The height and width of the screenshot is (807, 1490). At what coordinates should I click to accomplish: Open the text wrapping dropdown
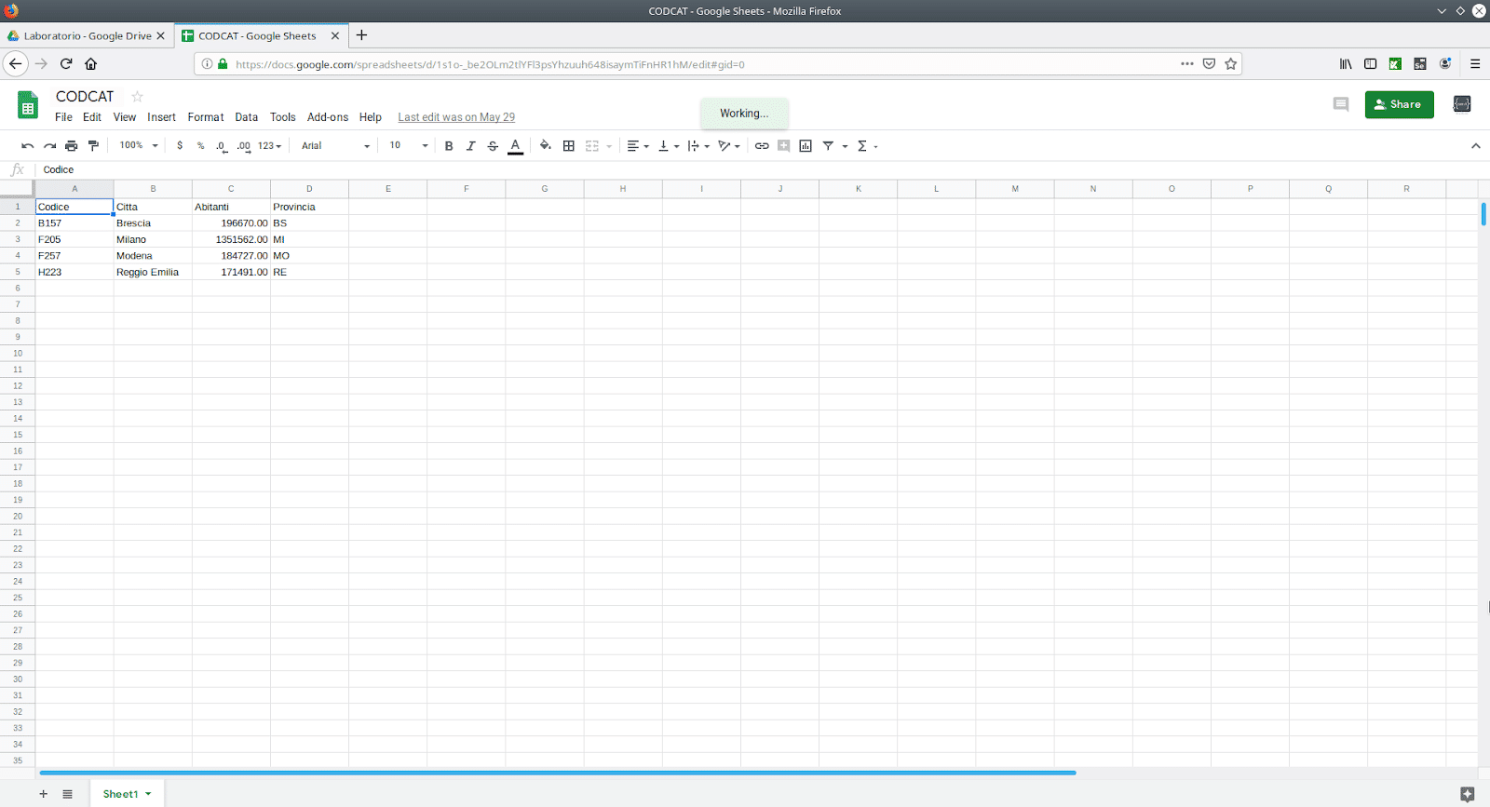(x=698, y=146)
